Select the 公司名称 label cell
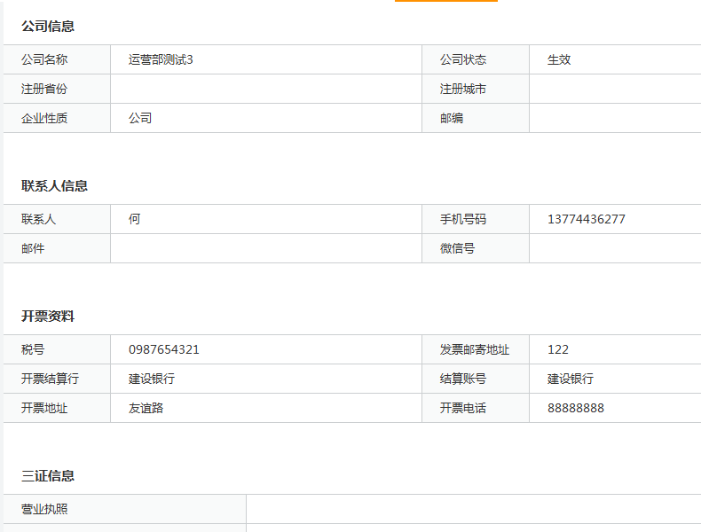The width and height of the screenshot is (701, 532). coord(57,59)
